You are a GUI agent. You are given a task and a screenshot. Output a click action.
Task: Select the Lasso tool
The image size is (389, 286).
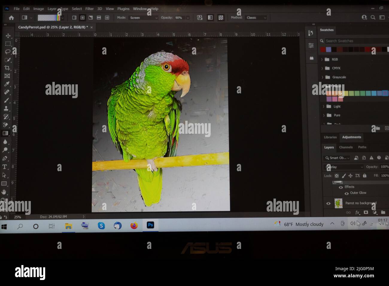coord(8,51)
